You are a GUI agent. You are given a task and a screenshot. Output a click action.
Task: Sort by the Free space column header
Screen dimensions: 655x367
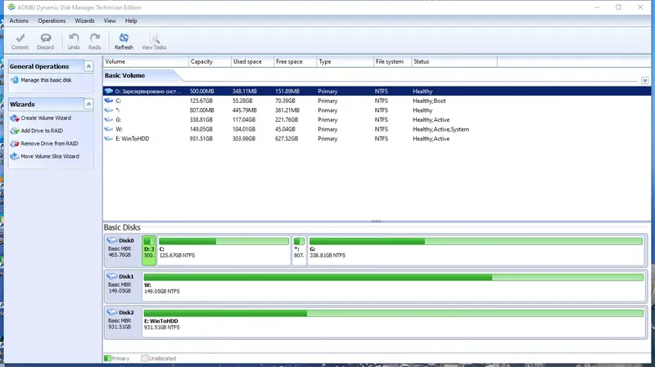[x=296, y=62]
